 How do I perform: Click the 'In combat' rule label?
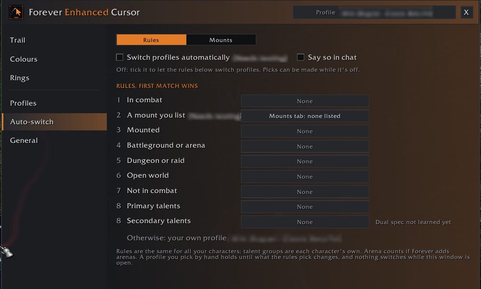[145, 100]
